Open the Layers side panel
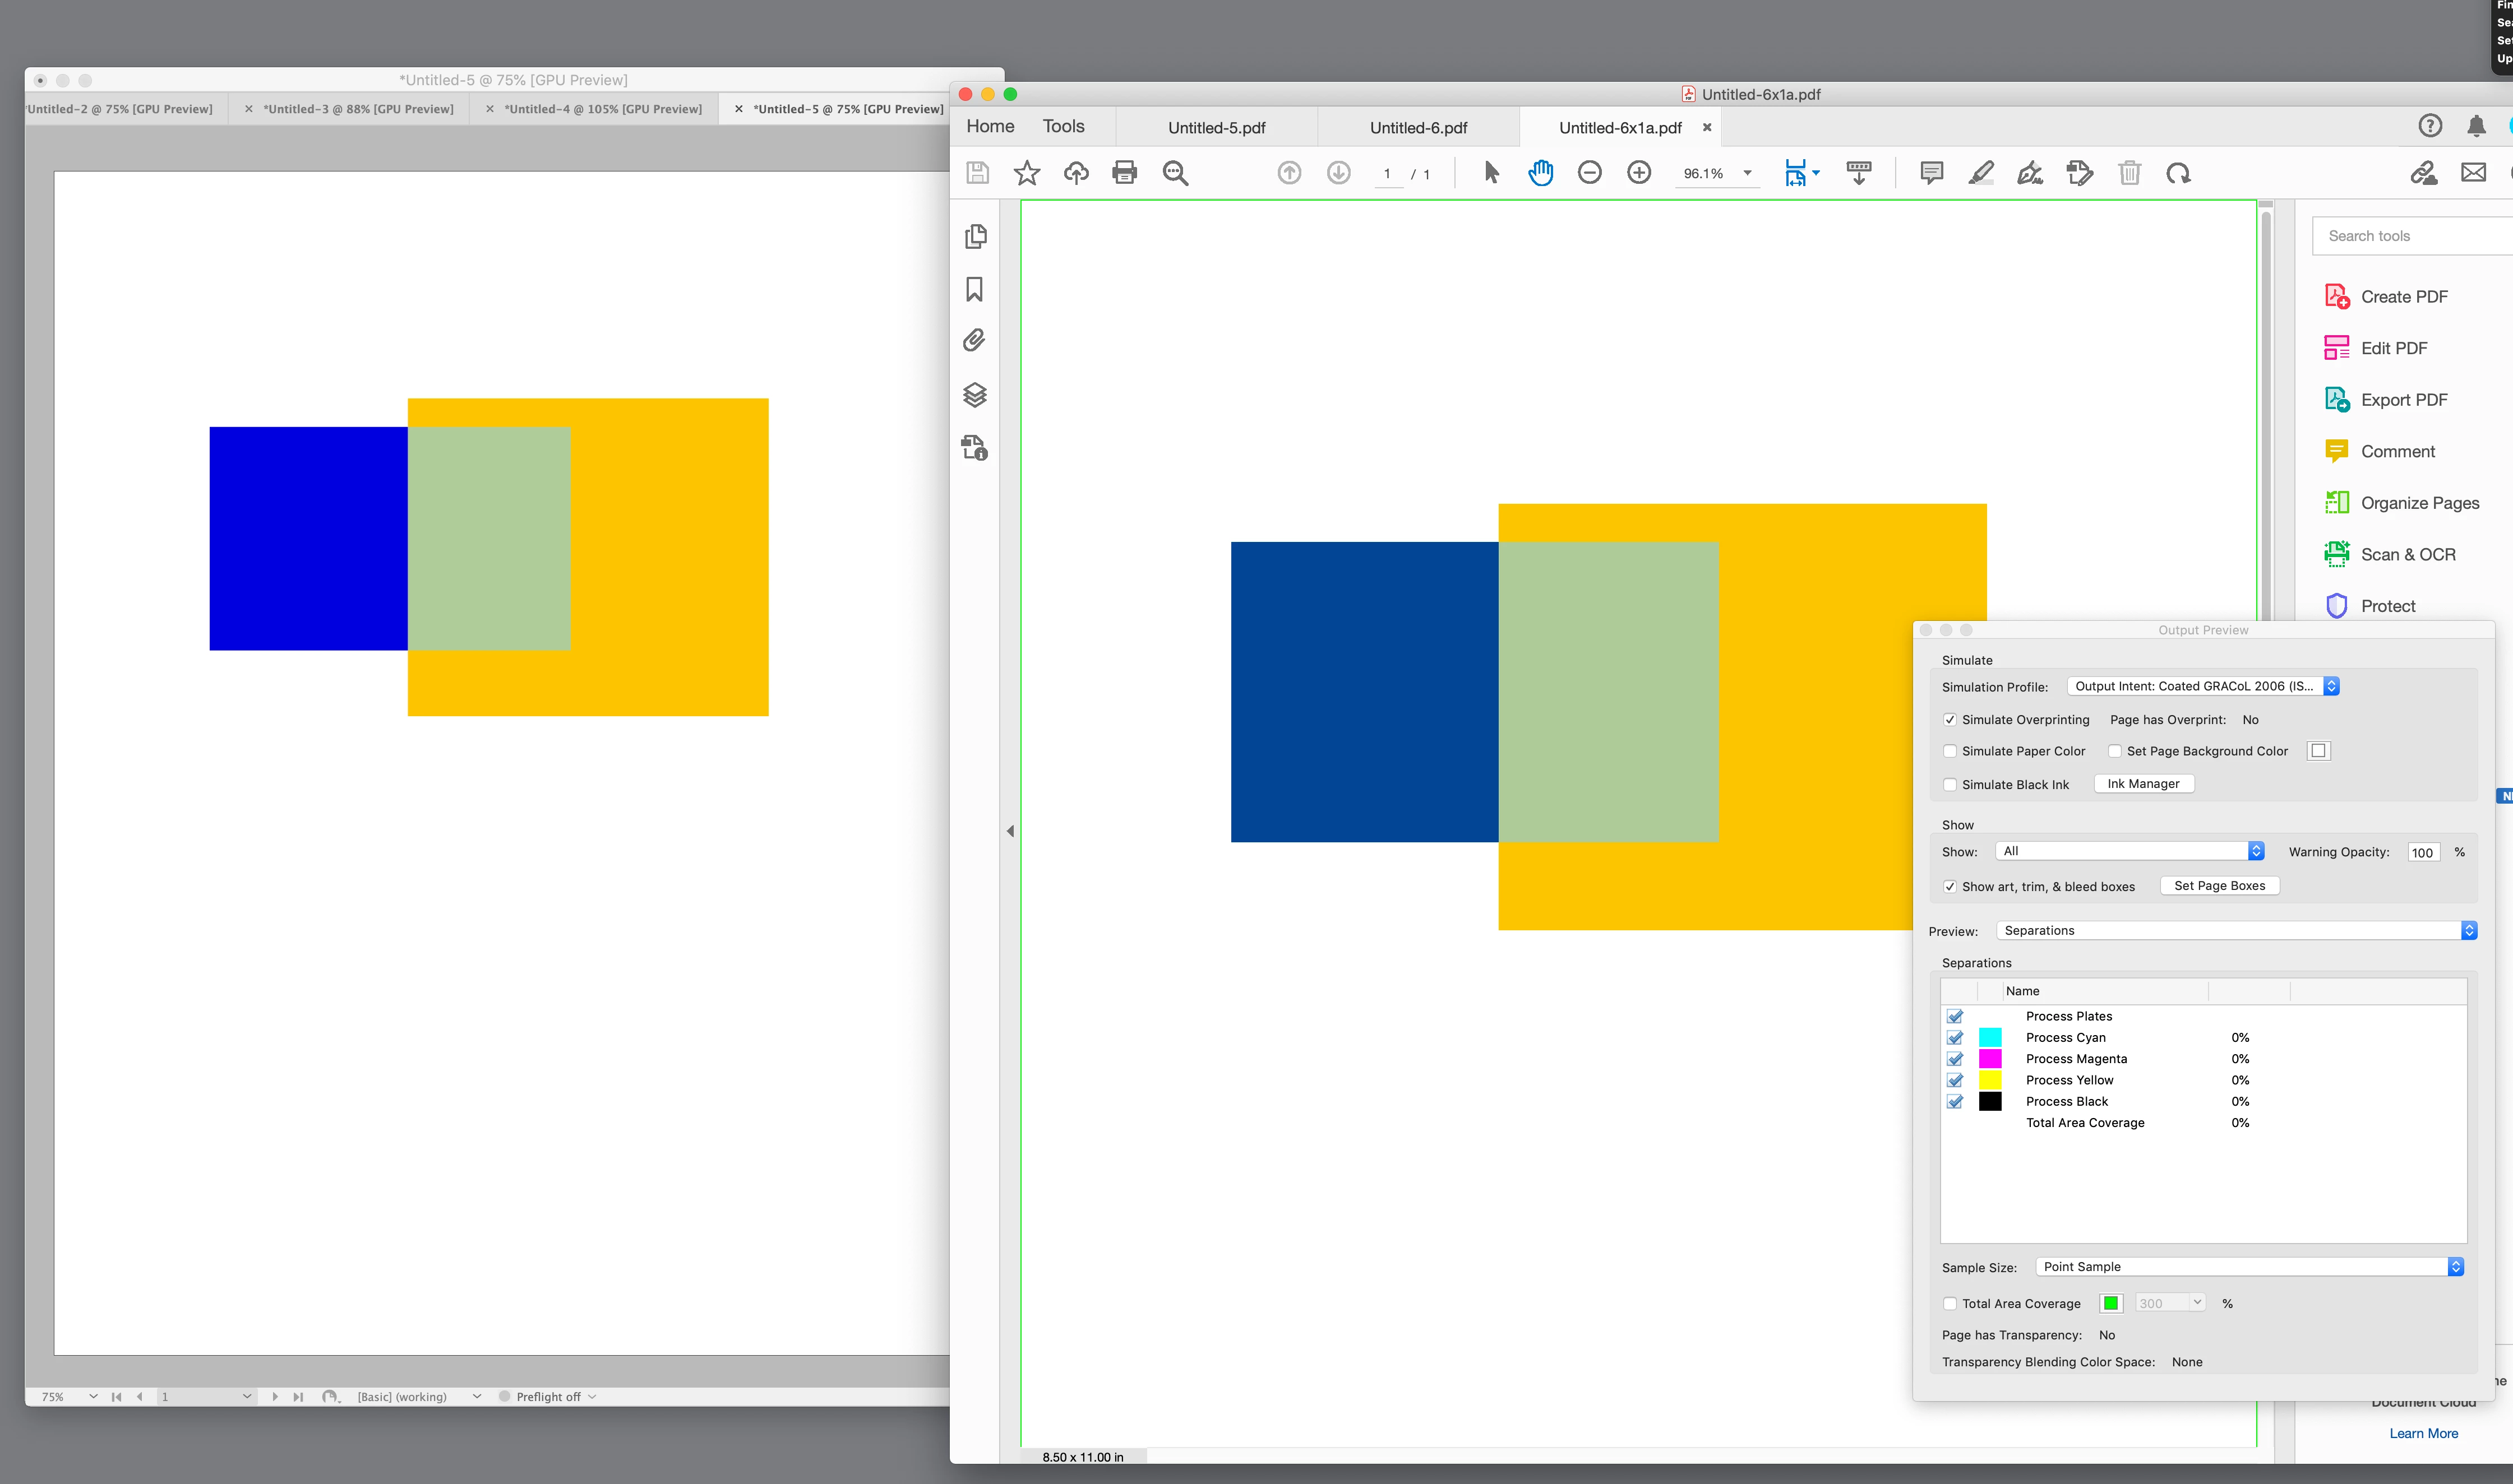 click(x=976, y=395)
